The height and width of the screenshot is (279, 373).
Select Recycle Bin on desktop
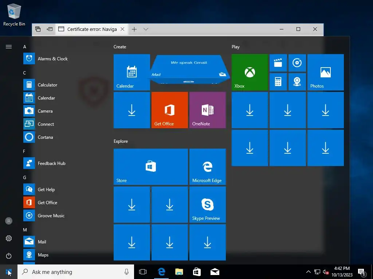[14, 15]
